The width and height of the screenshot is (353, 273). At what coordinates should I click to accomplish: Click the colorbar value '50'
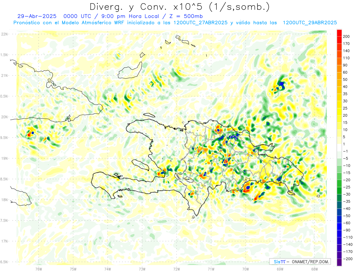(x=345, y=80)
